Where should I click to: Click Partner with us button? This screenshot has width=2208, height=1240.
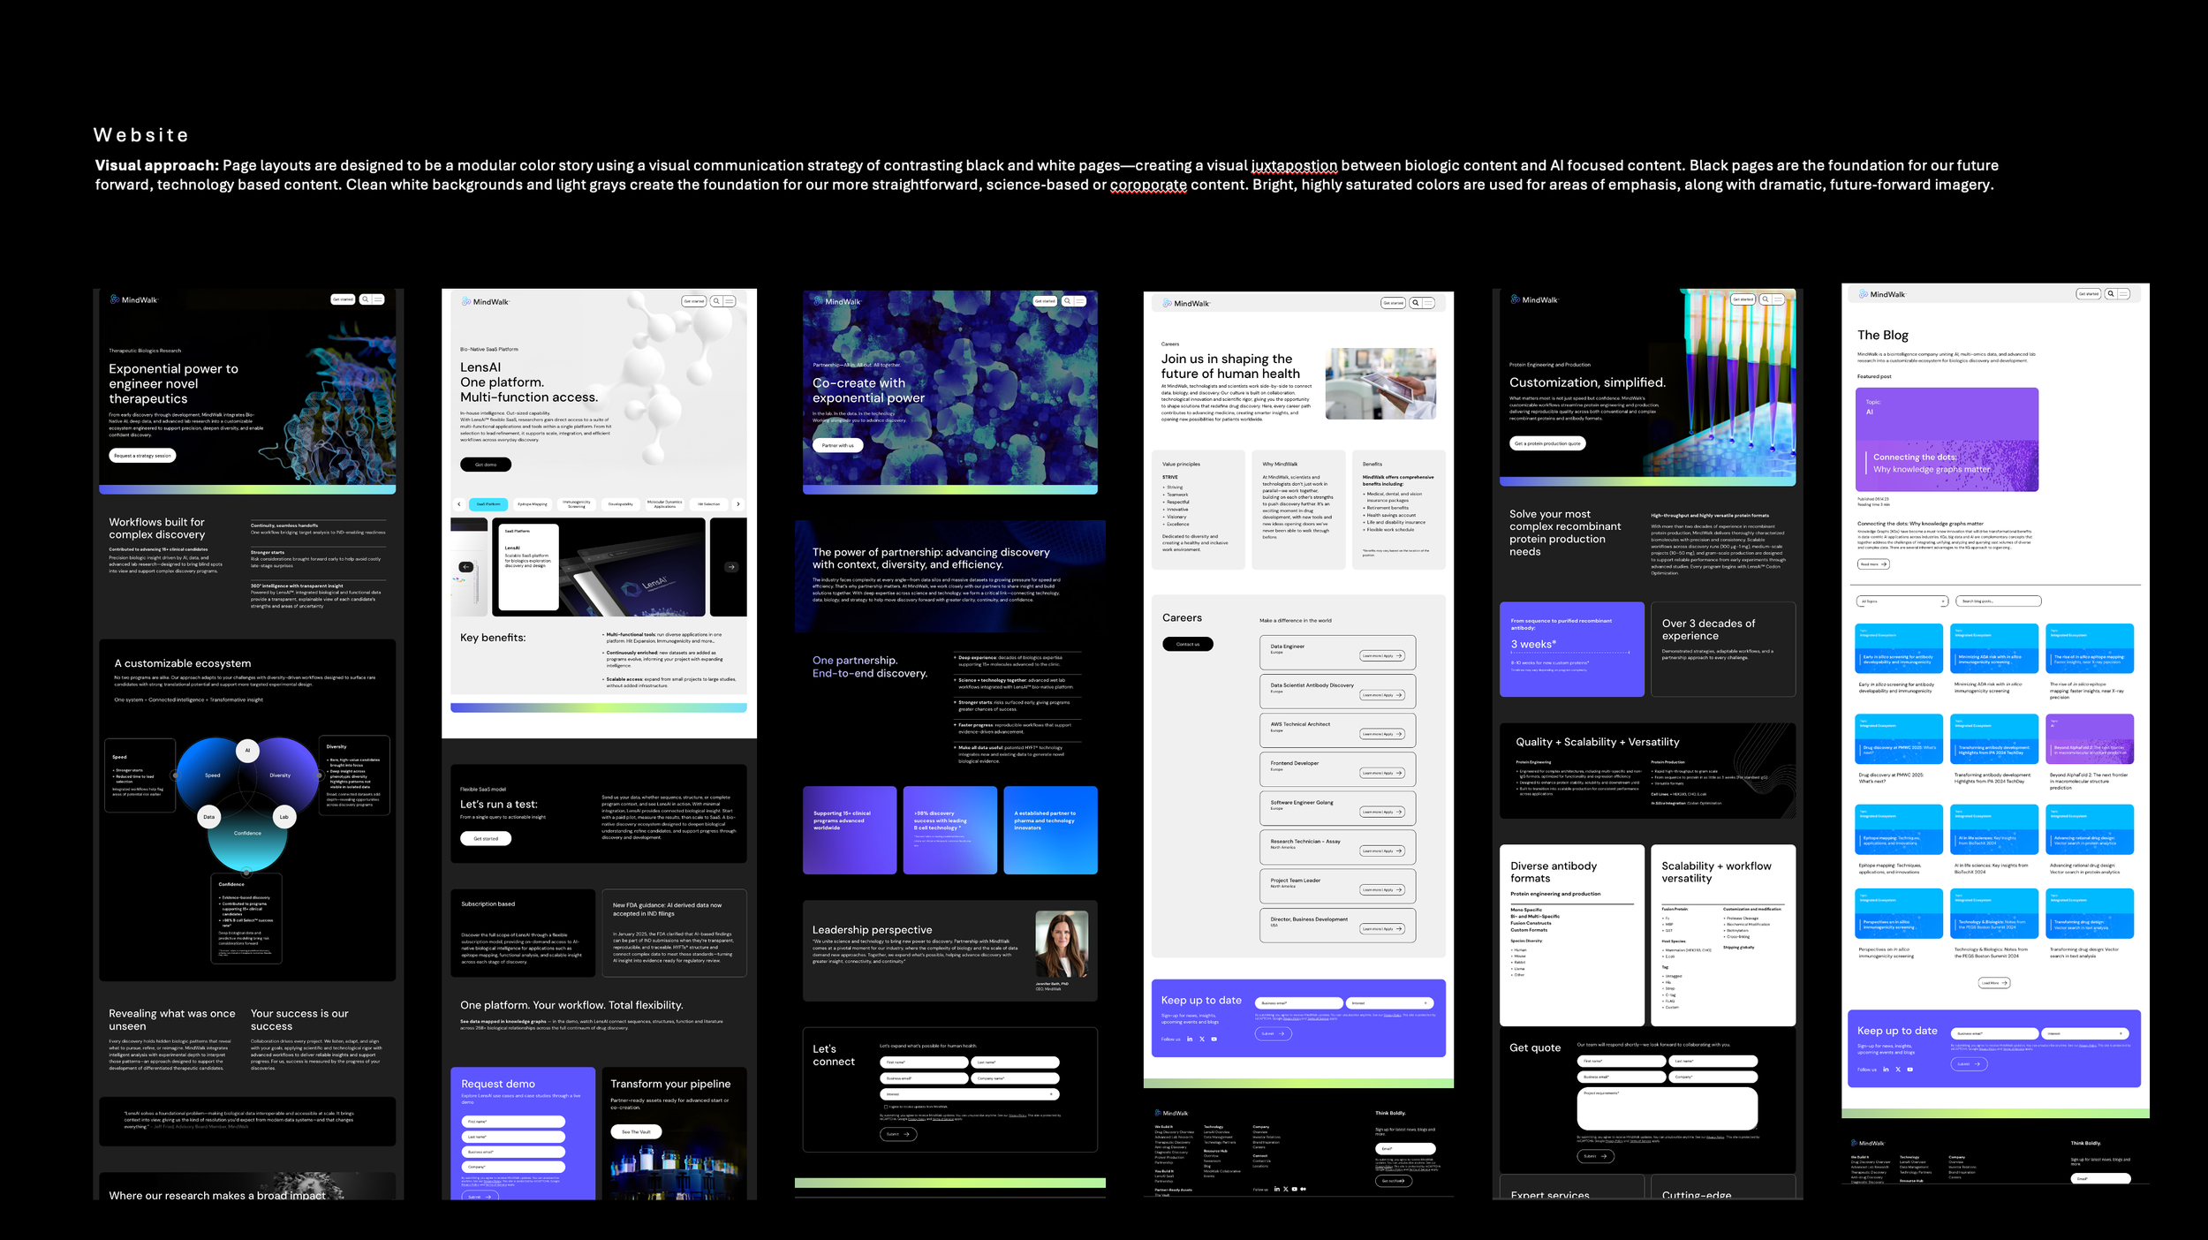click(838, 445)
